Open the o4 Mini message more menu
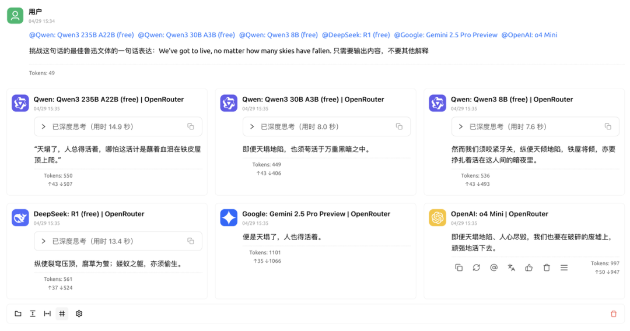This screenshot has width=630, height=331. click(564, 267)
